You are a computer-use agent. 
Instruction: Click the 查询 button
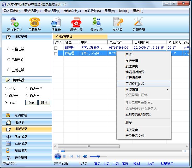[x=31, y=103]
